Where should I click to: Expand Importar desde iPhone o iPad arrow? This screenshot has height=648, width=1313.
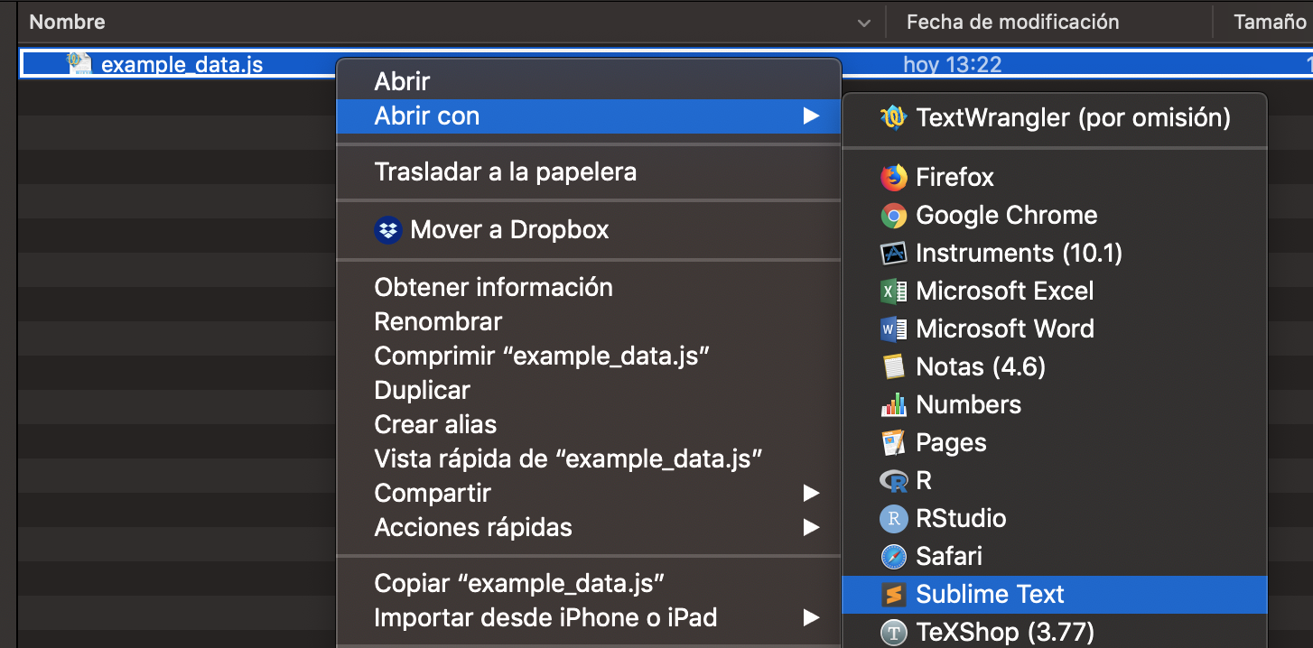pos(811,618)
